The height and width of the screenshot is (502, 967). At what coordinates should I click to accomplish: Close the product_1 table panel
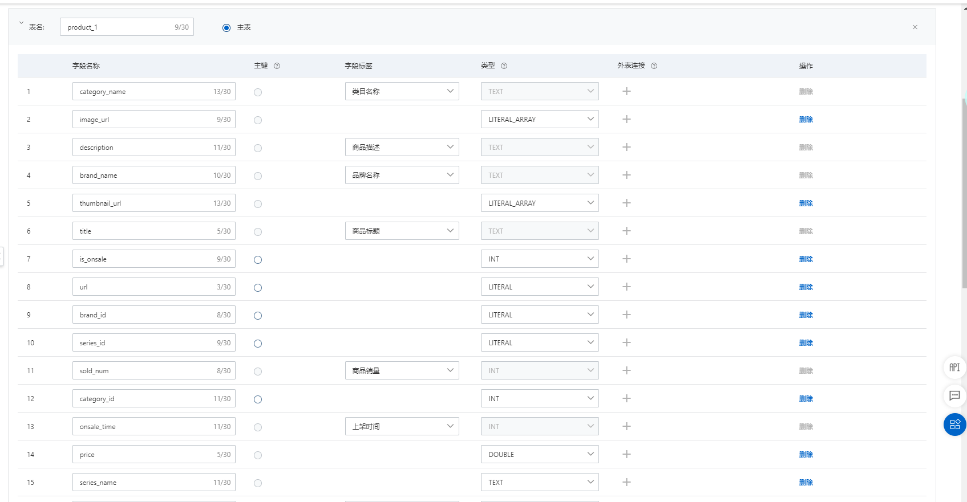click(x=915, y=27)
